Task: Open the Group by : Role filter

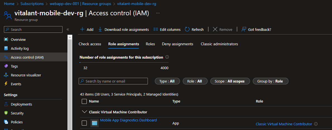Action: click(270, 81)
